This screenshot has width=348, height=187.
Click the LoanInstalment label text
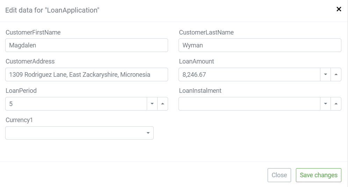click(x=200, y=91)
